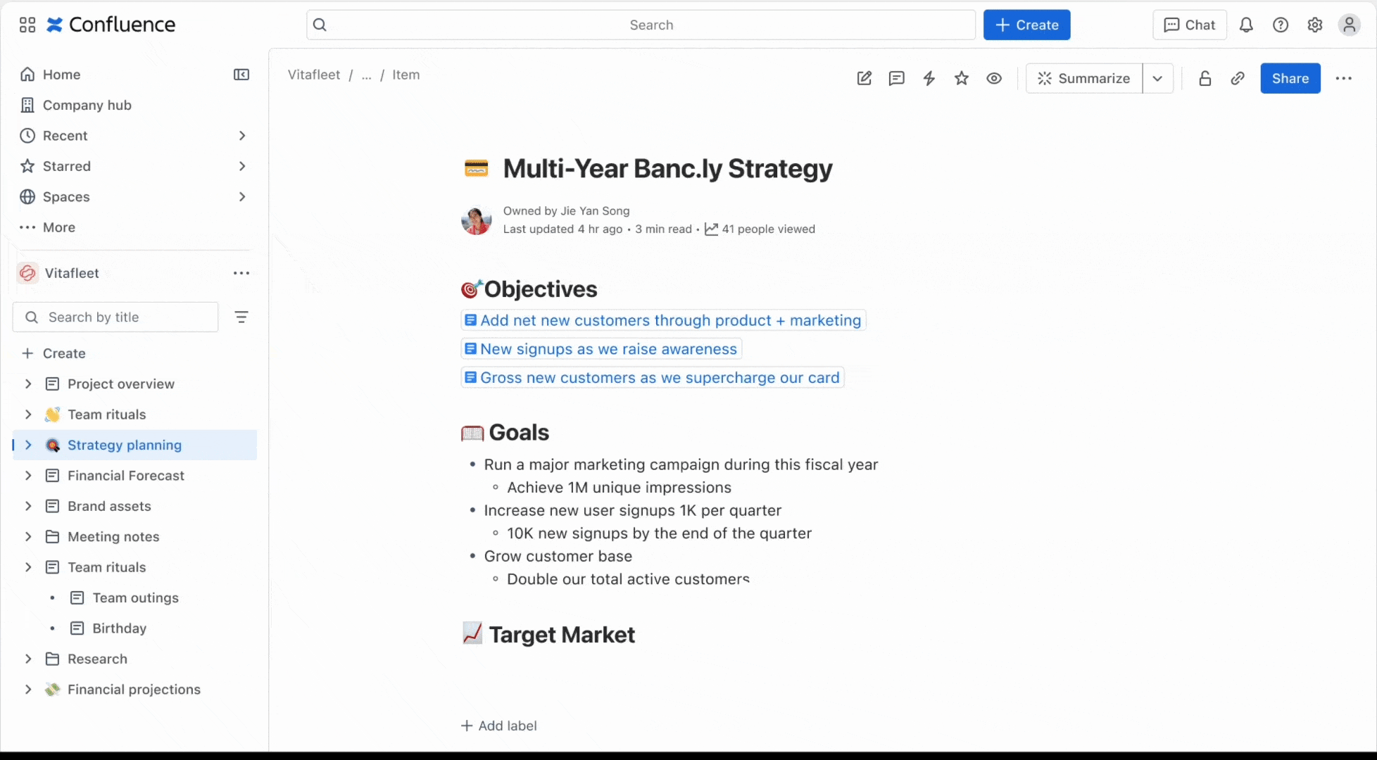Image resolution: width=1377 pixels, height=760 pixels.
Task: Open the help question mark icon
Action: 1281,25
